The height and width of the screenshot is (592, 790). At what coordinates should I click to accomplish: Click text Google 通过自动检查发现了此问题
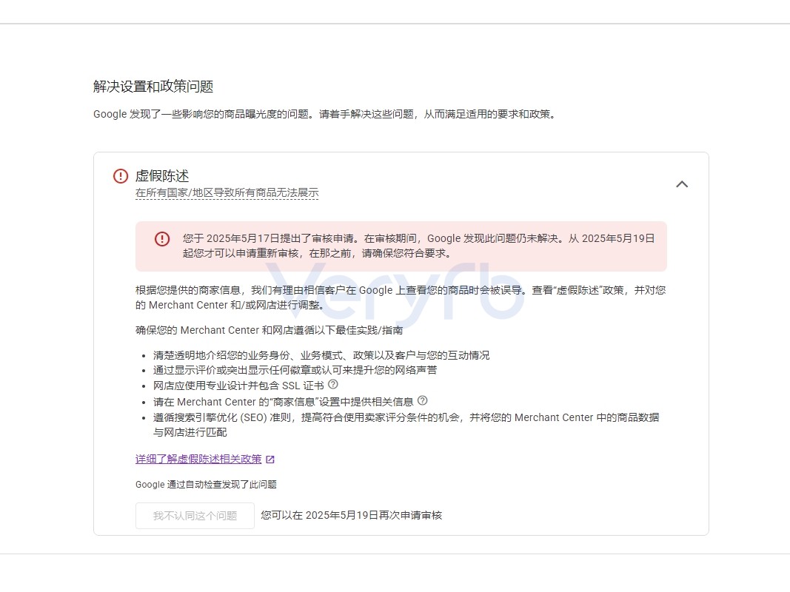click(206, 484)
